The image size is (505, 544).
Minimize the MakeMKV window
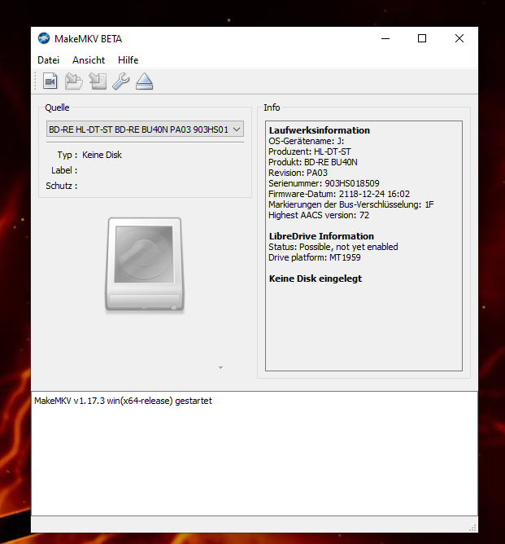coord(385,38)
